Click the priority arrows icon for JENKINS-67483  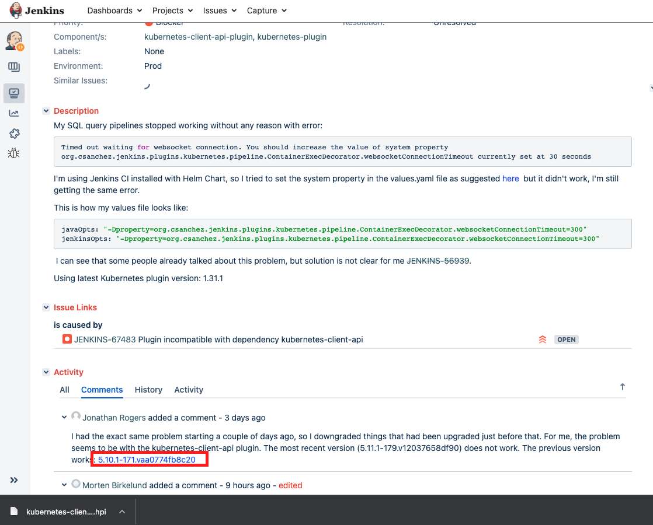click(x=542, y=339)
